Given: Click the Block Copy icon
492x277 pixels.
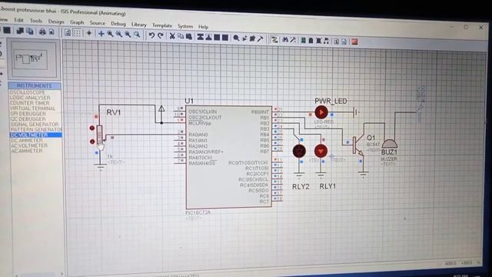Looking at the screenshot, I should pyautogui.click(x=200, y=37).
